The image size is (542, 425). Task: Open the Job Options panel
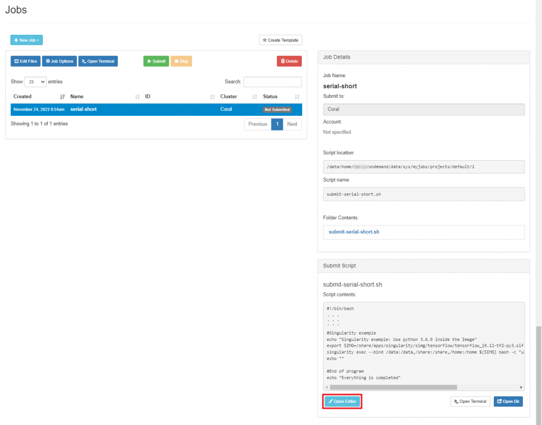[59, 61]
